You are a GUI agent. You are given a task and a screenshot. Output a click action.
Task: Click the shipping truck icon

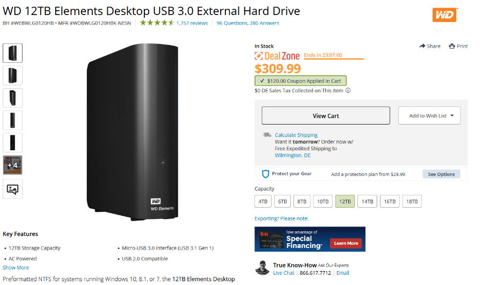[x=266, y=135]
